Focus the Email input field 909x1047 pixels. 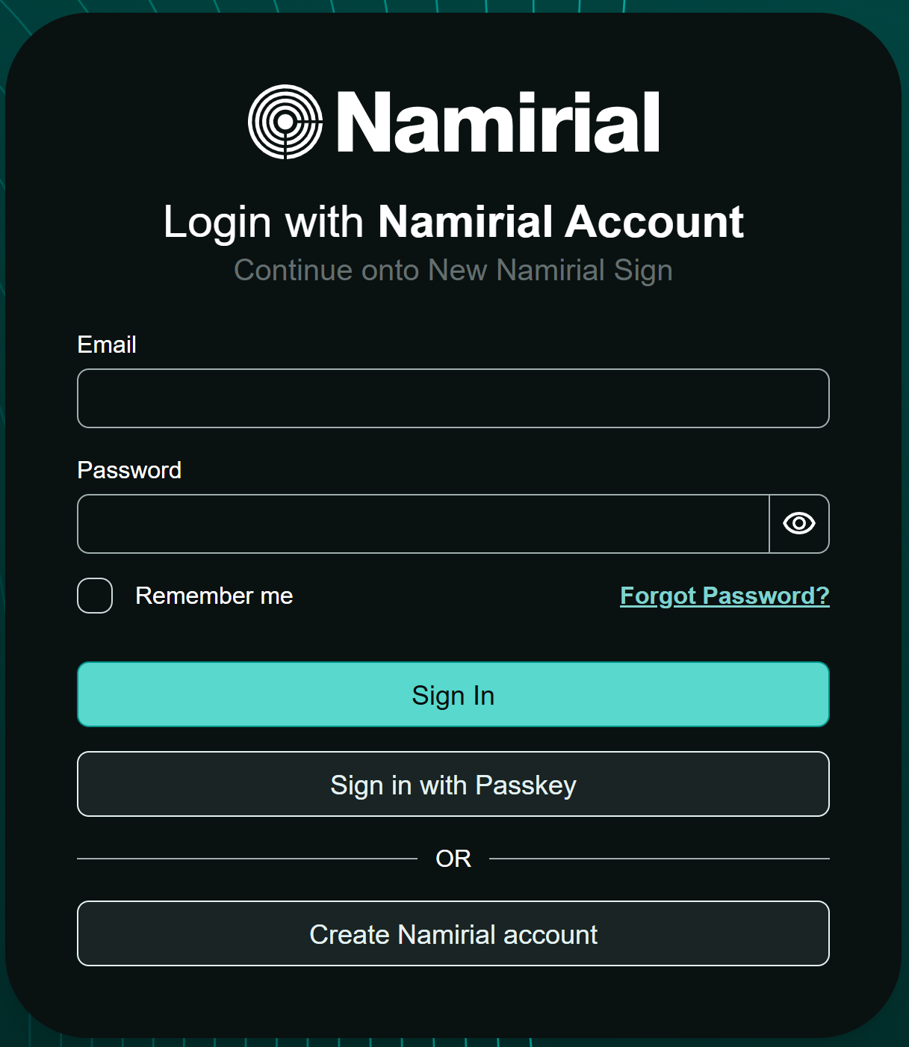click(x=453, y=398)
